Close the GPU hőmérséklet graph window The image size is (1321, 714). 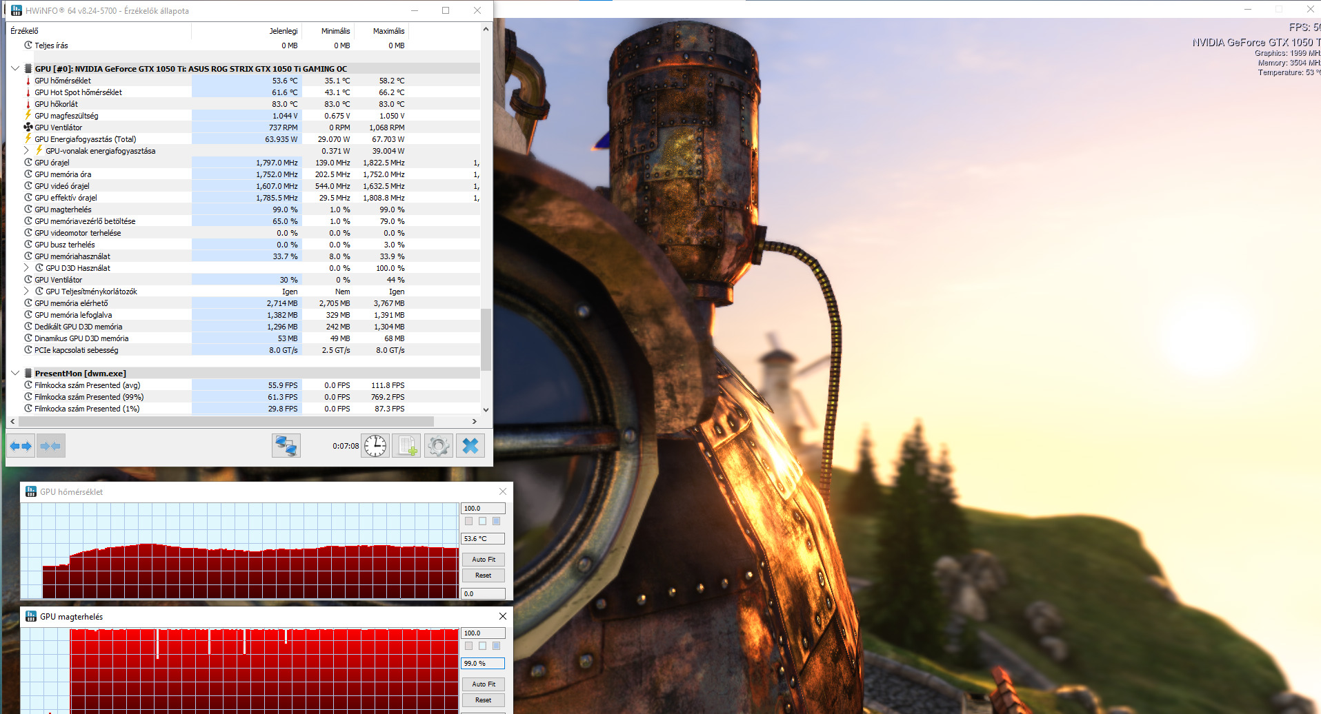(x=503, y=491)
